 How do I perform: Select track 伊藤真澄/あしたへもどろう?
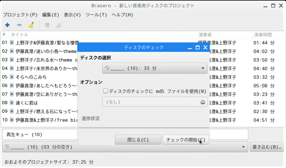(x=46, y=86)
